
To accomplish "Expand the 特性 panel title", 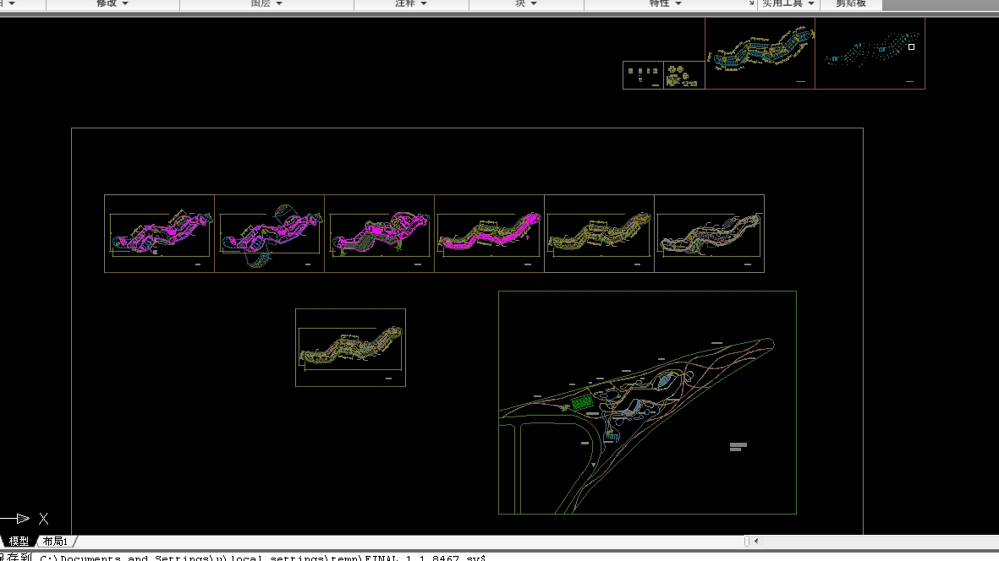I will coord(665,4).
